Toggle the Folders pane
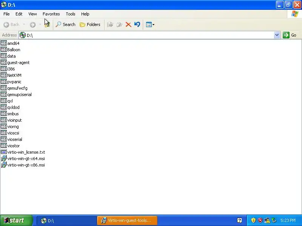Screen dimensions: 302x226 coord(90,24)
